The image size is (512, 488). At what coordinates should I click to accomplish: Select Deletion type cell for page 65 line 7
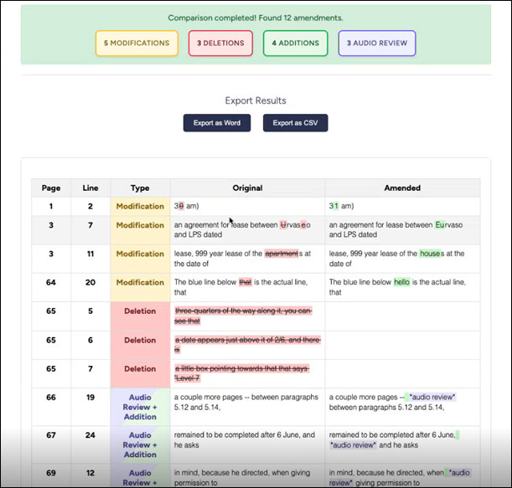[140, 374]
